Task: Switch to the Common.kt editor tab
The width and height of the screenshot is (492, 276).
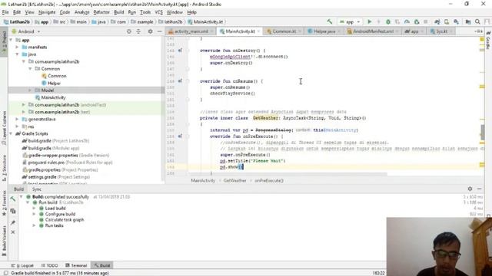Action: (284, 31)
